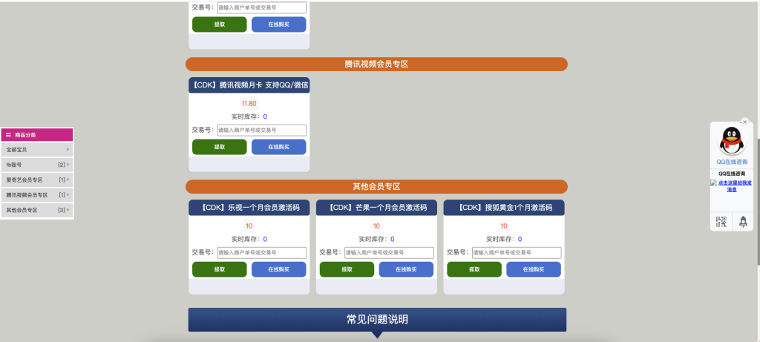
Task: Open 爱奇艺会员专区 category
Action: tap(37, 180)
